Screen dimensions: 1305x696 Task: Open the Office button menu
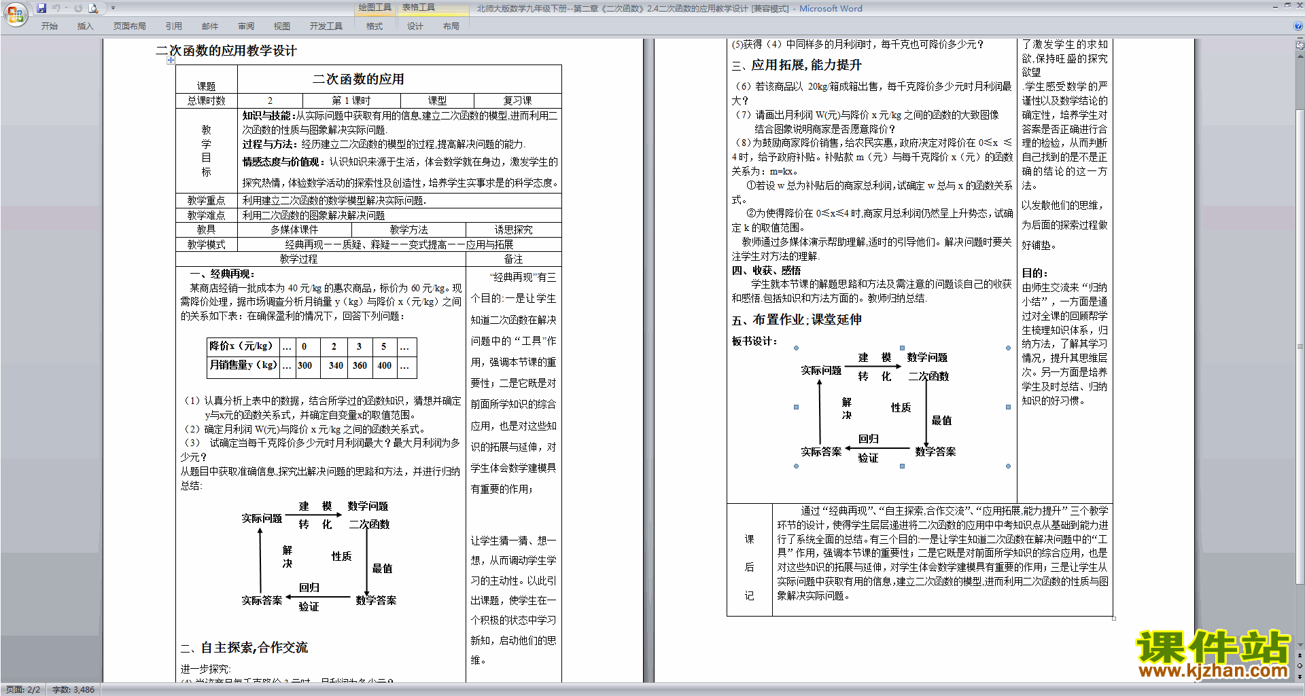coord(15,14)
